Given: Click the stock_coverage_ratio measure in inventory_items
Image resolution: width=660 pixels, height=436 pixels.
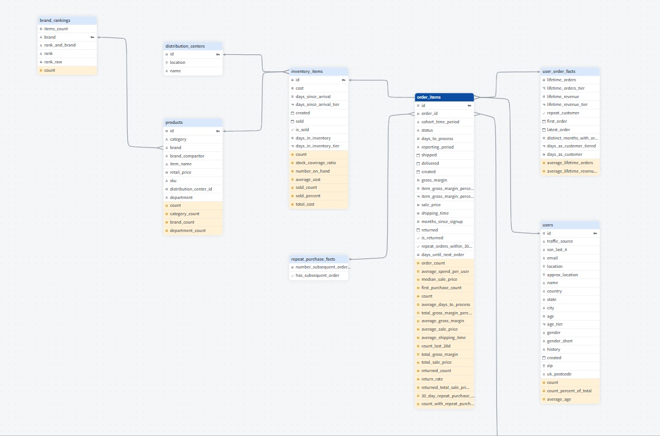Looking at the screenshot, I should [317, 163].
